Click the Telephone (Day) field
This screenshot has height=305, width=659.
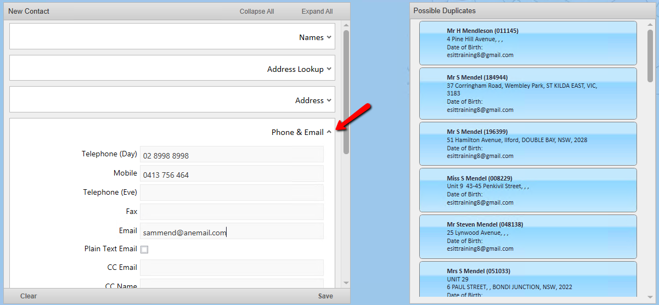pos(231,155)
